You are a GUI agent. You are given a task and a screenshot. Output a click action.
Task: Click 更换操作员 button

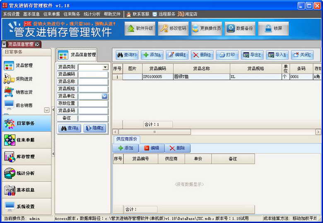(x=207, y=28)
